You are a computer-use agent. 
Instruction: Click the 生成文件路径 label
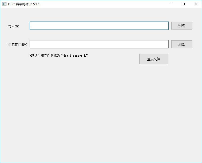[18, 45]
